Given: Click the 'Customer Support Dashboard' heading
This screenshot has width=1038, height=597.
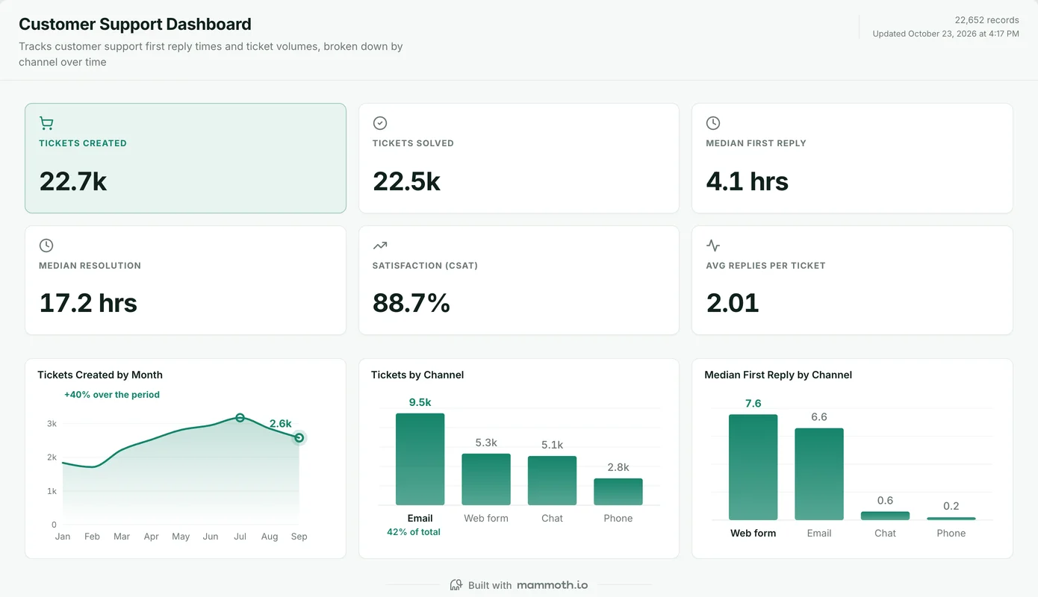Looking at the screenshot, I should [135, 24].
